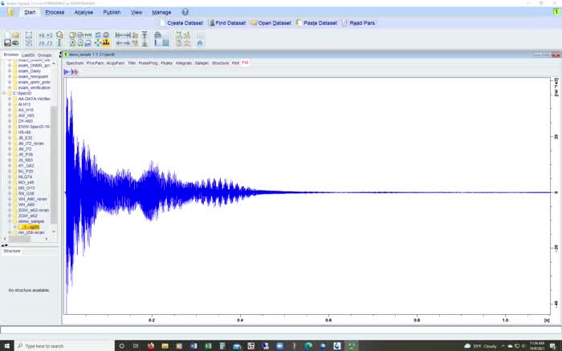Click the Windows Start button

click(6, 346)
